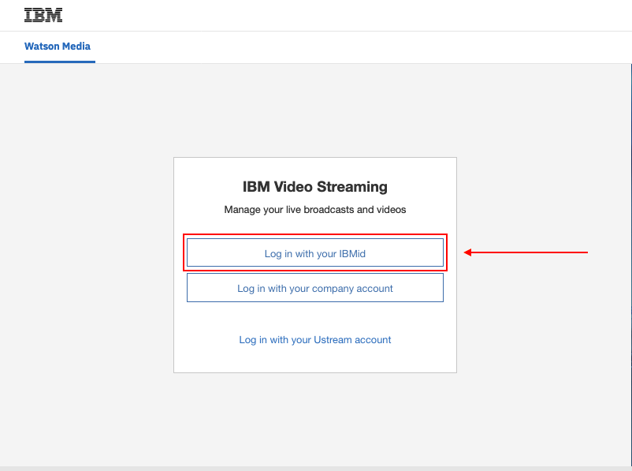Click the IBM Video Streaming heading

pos(314,187)
